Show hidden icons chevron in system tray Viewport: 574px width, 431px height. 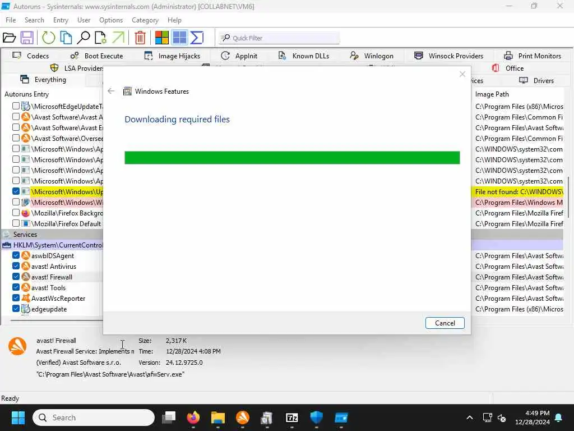tap(470, 418)
